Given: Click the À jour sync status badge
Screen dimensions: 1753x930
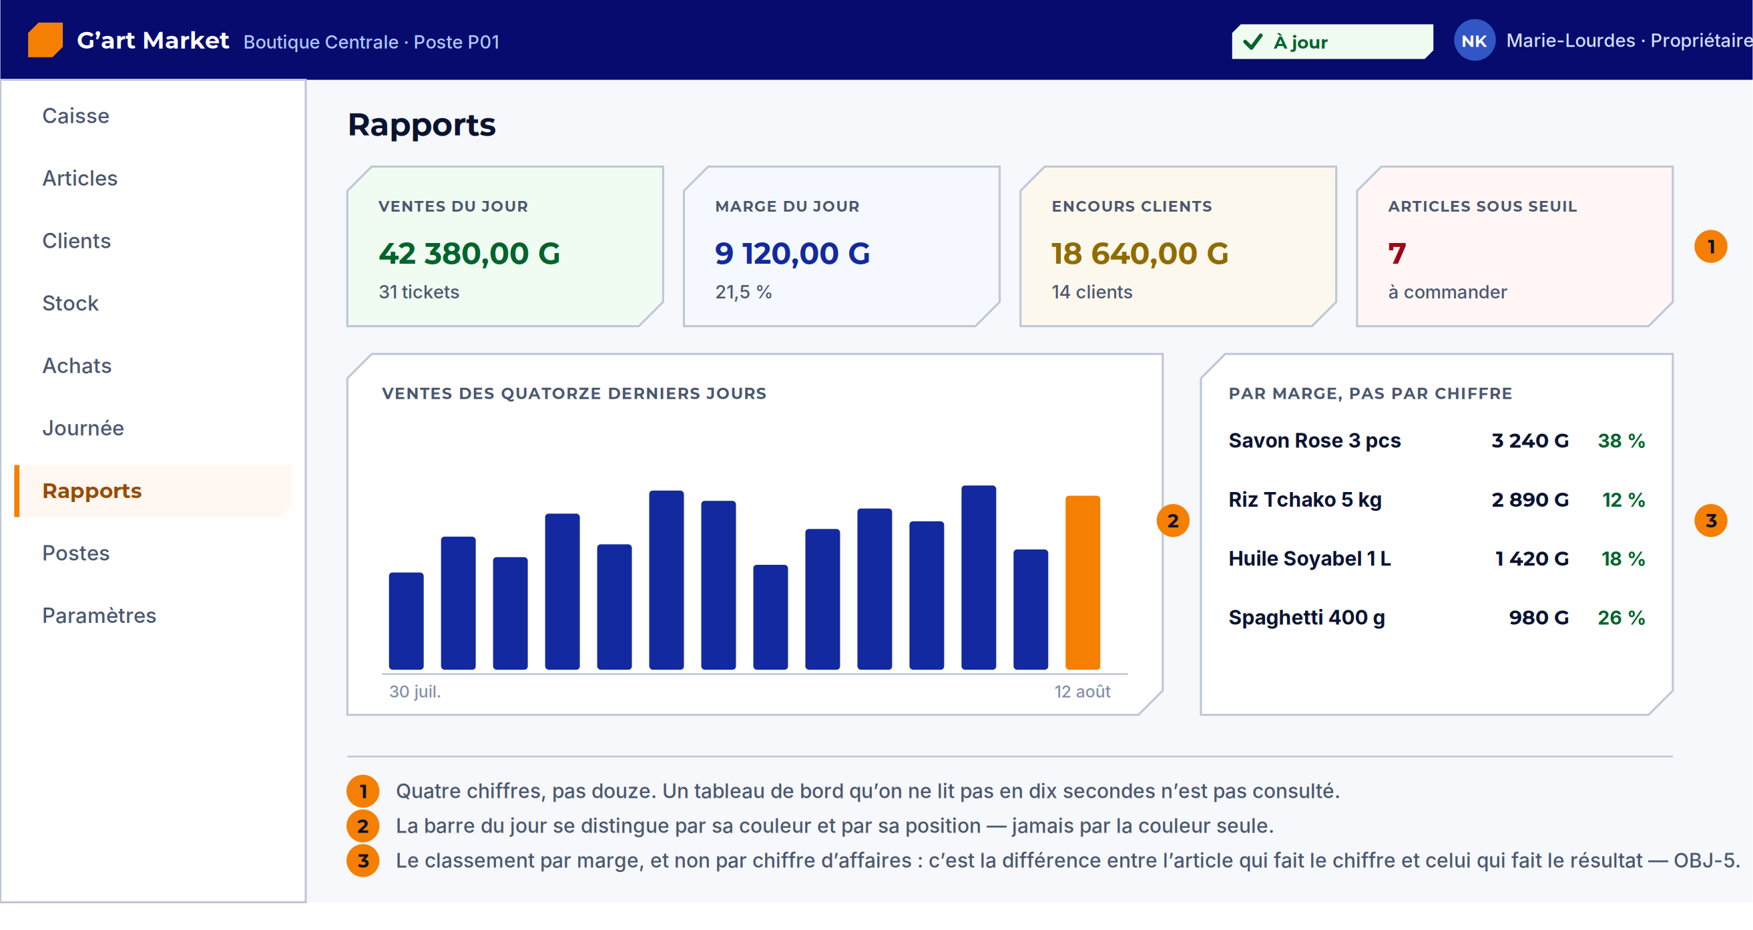Looking at the screenshot, I should pos(1332,42).
